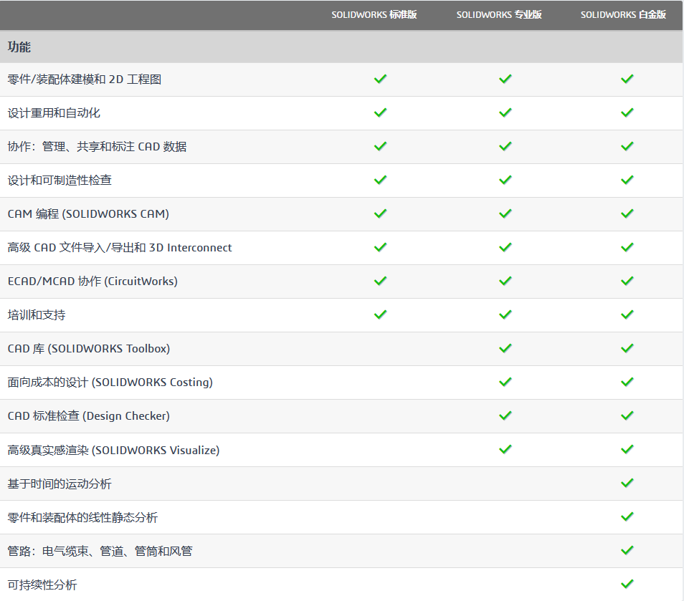Screen dimensions: 684x601
Task: Click 白金版 checkmark for 3D Interconnect row
Action: [627, 247]
